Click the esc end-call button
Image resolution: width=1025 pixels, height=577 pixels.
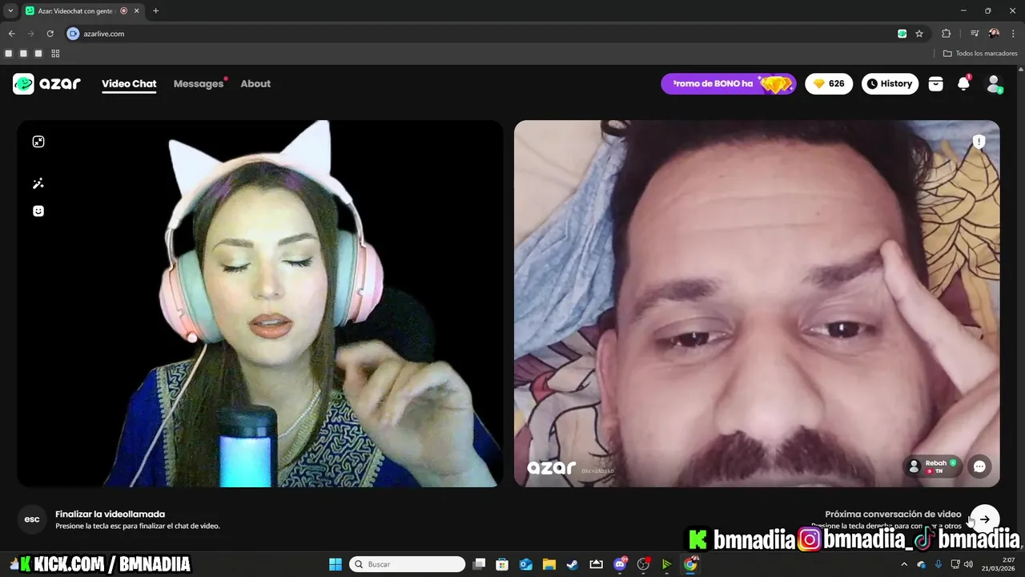tap(32, 519)
